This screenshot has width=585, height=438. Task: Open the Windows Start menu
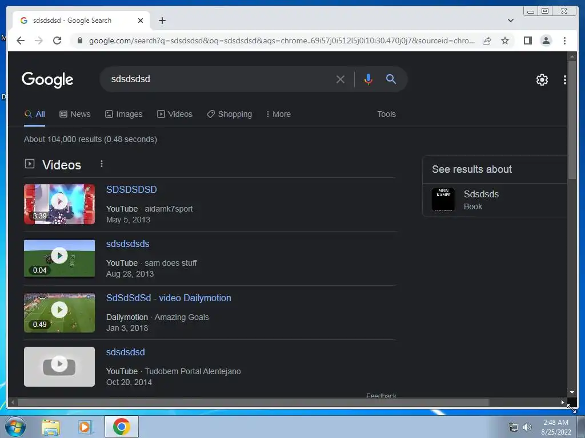tap(15, 427)
